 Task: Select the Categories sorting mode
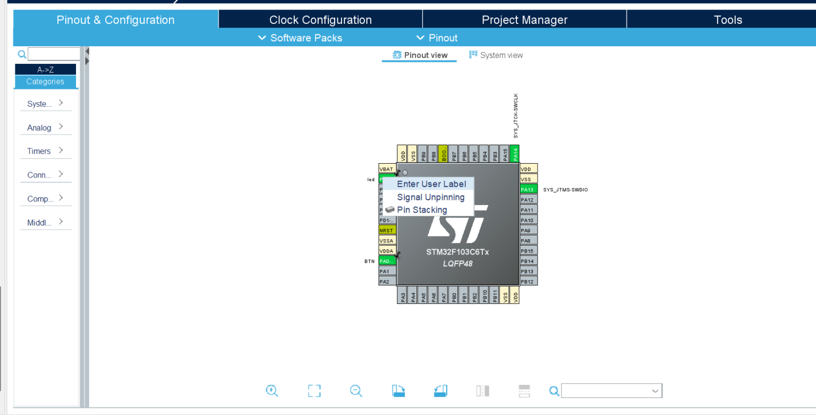pyautogui.click(x=45, y=82)
